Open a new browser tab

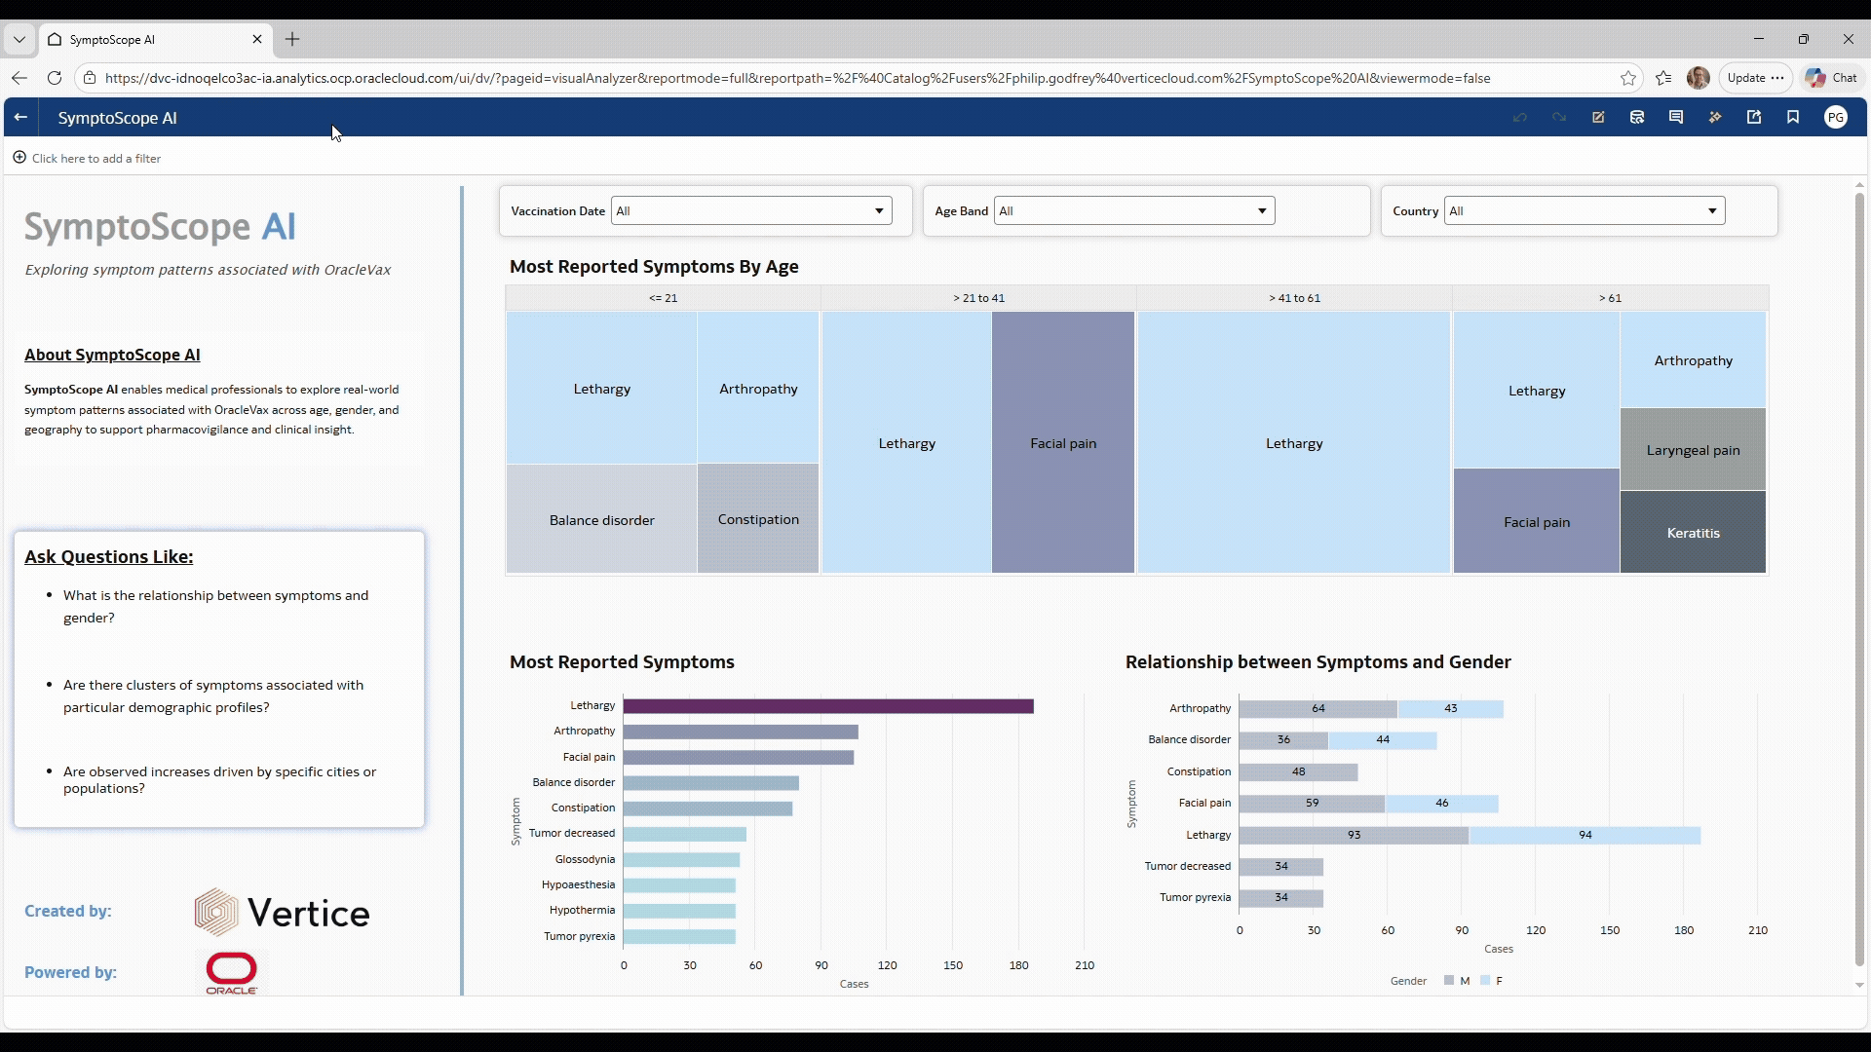(x=292, y=40)
